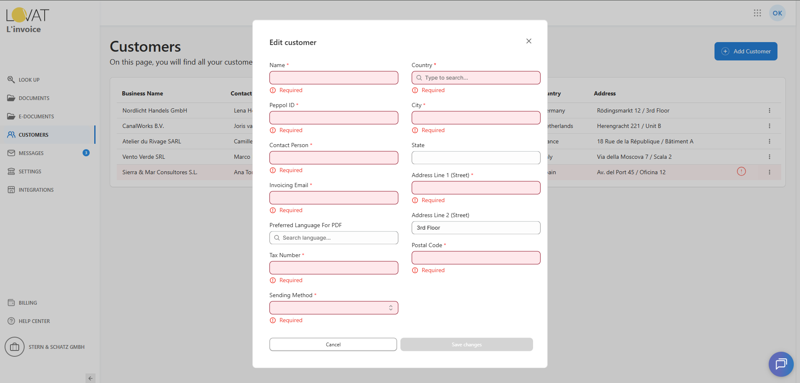Open the Country search dropdown
The image size is (800, 383).
(x=476, y=78)
